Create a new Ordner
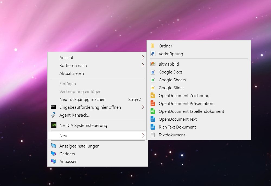271x186 pixels. click(199, 46)
